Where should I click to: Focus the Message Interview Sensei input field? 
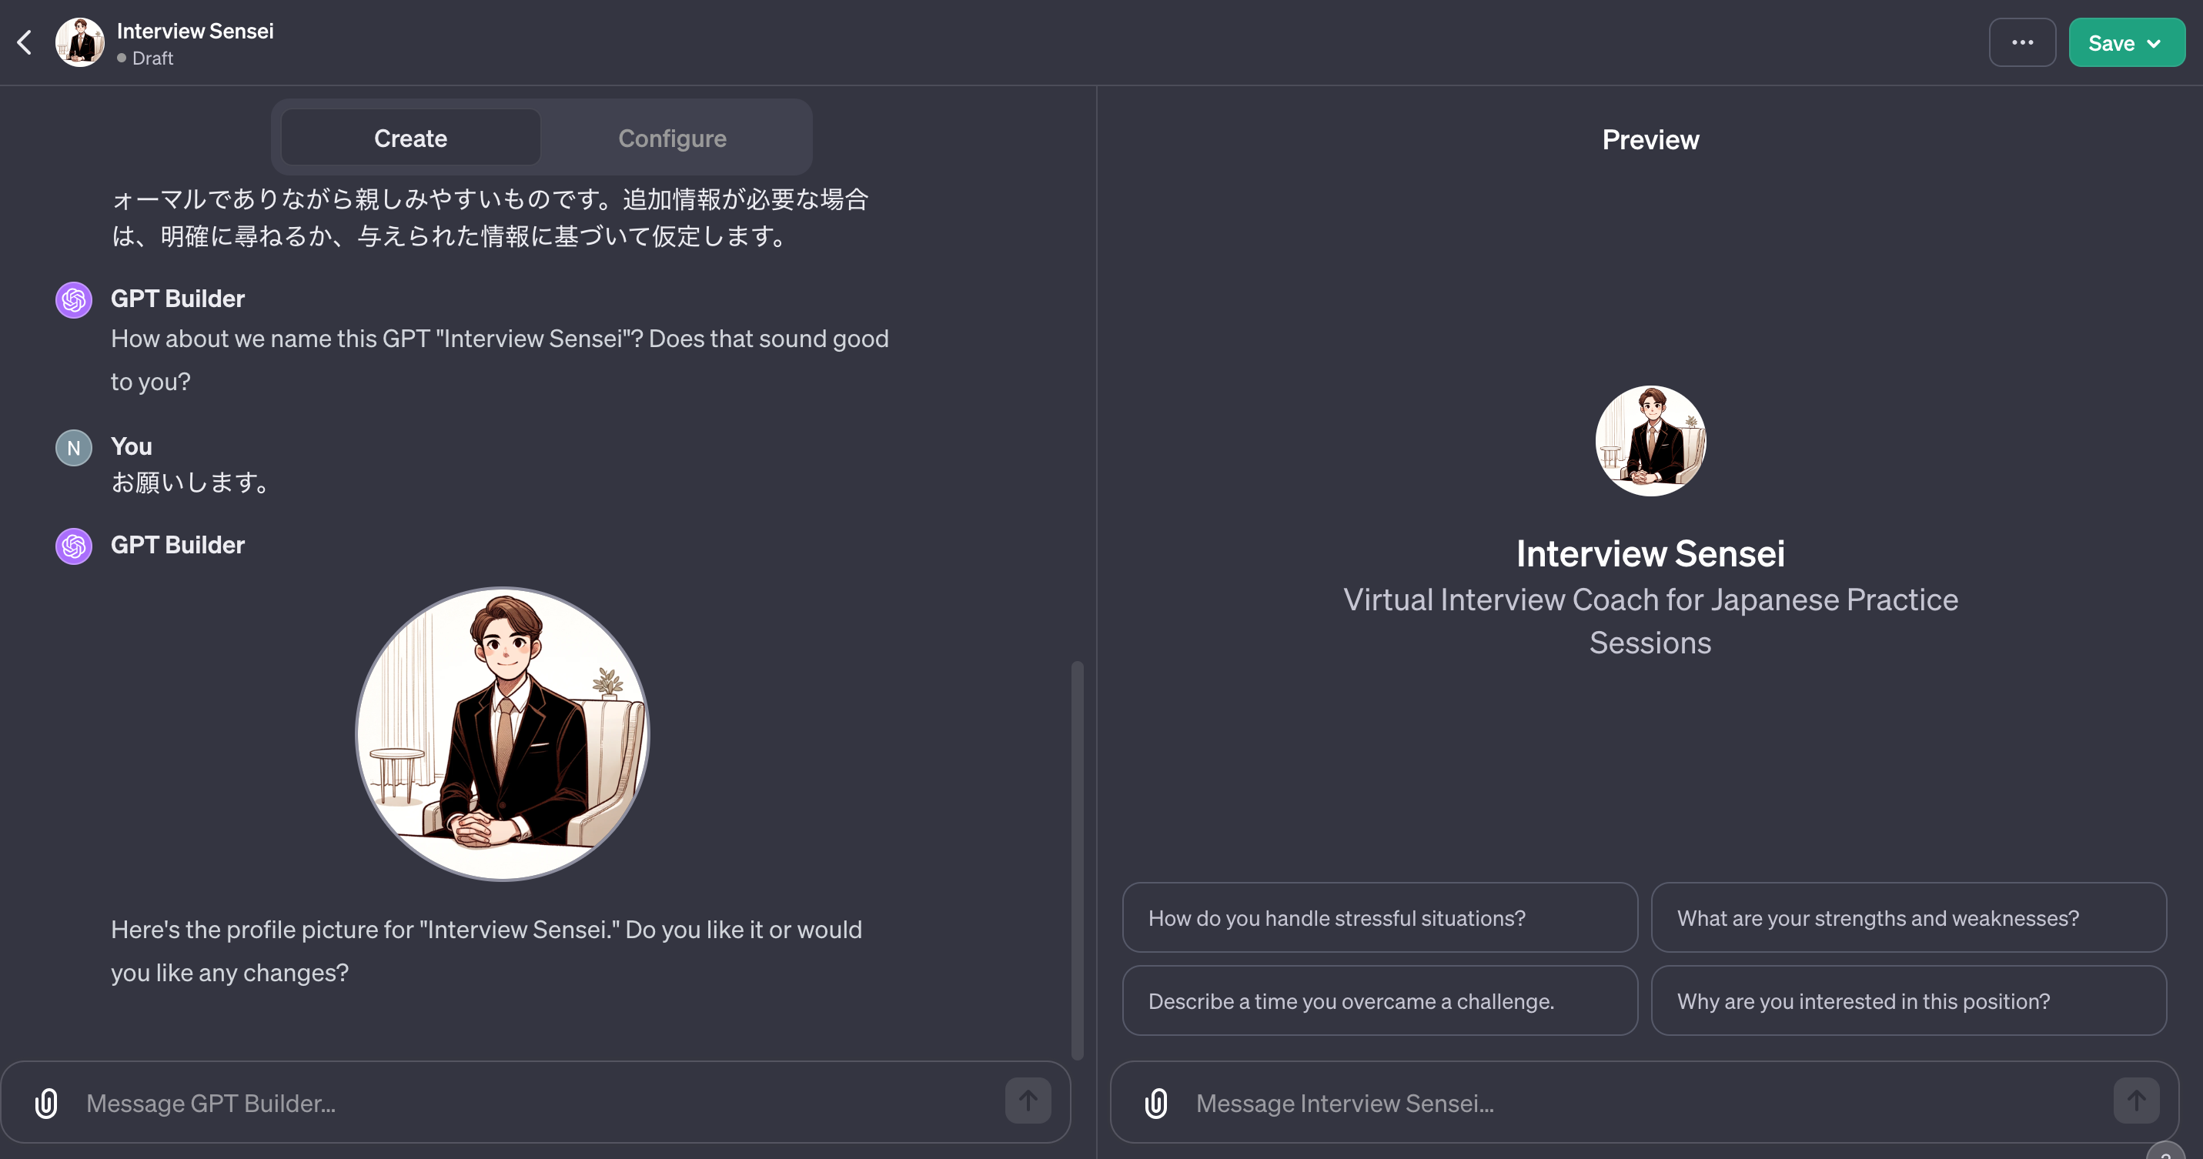[1646, 1103]
